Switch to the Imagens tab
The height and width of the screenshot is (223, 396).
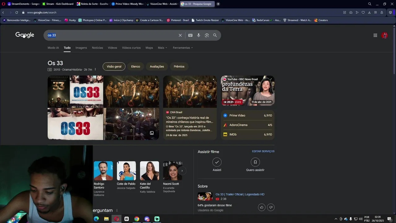81,48
